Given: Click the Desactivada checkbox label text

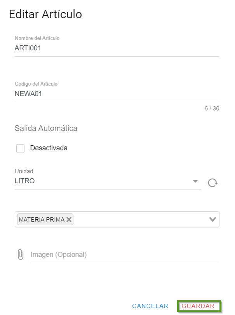Looking at the screenshot, I should coord(49,148).
